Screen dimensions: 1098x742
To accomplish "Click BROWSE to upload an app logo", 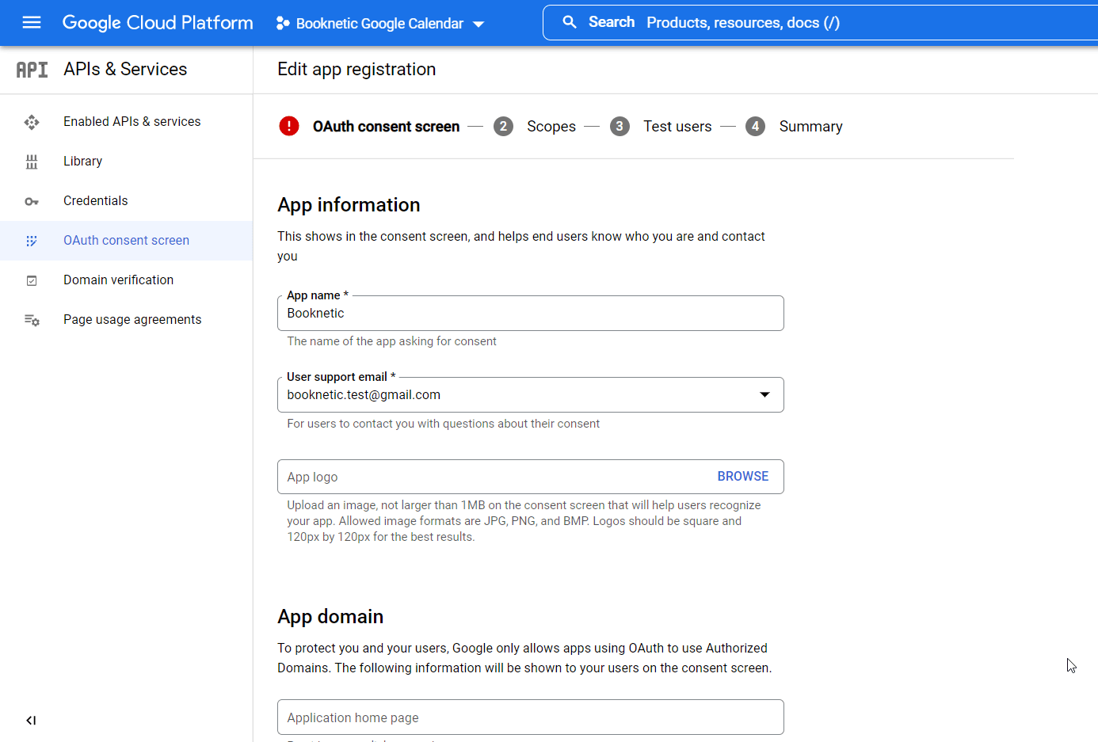I will [x=742, y=476].
